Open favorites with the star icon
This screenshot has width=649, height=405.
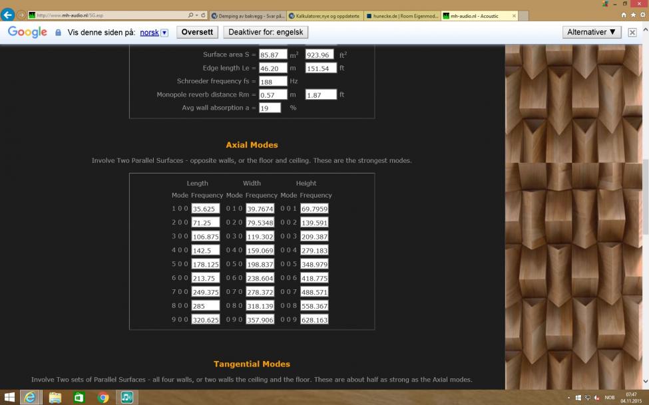633,15
